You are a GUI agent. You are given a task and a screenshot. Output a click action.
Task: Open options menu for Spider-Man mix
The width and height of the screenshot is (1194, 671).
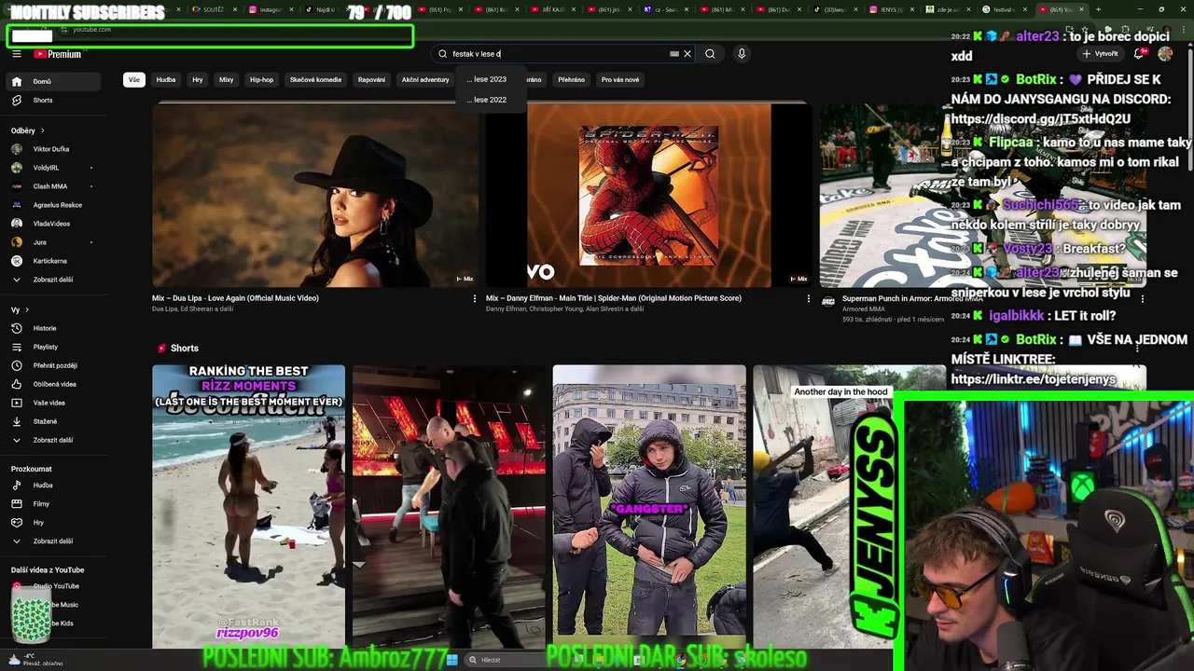coord(809,299)
